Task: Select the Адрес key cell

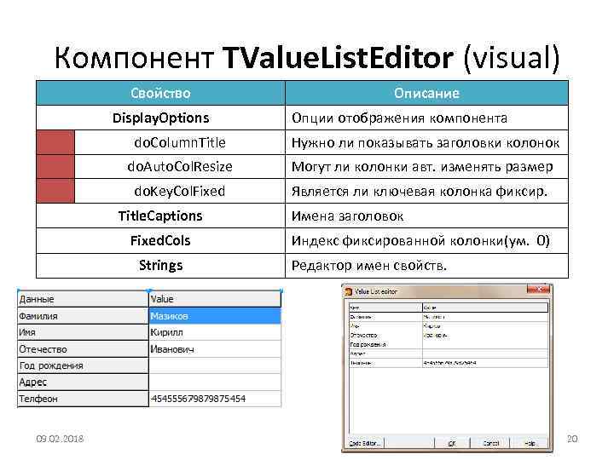Action: 83,382
